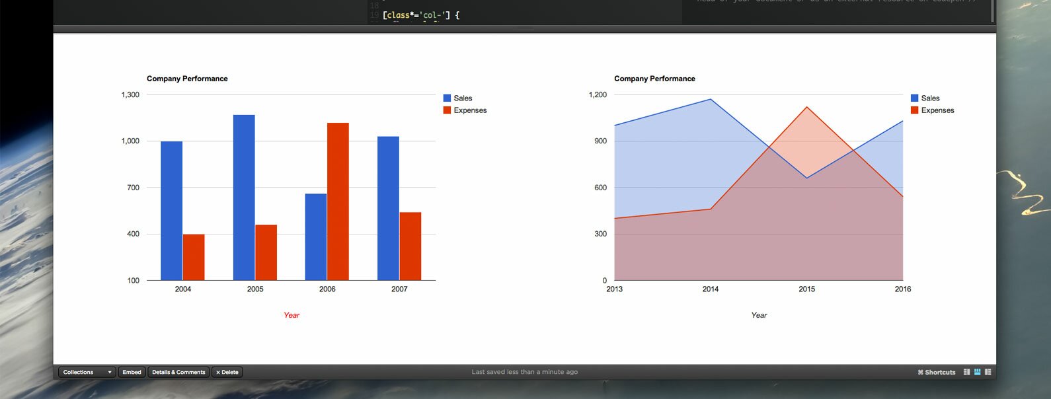Click the 700 y-axis label on the bar chart
The height and width of the screenshot is (399, 1051).
click(x=133, y=188)
